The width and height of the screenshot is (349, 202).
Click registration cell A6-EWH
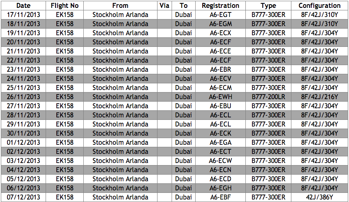(221, 97)
